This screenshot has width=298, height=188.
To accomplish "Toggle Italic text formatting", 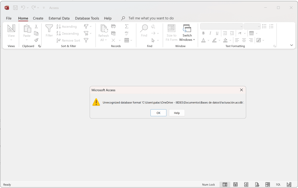I will [210, 33].
